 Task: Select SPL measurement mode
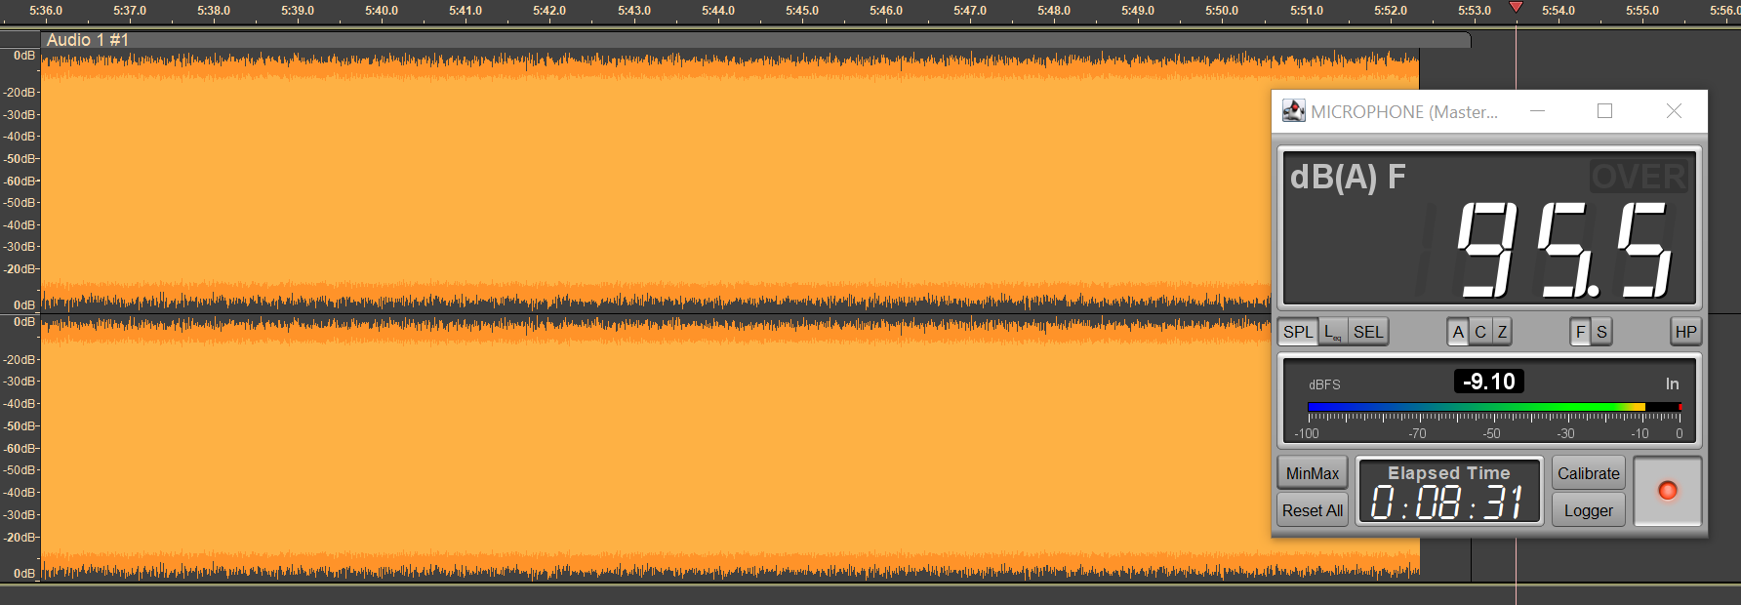1298,332
